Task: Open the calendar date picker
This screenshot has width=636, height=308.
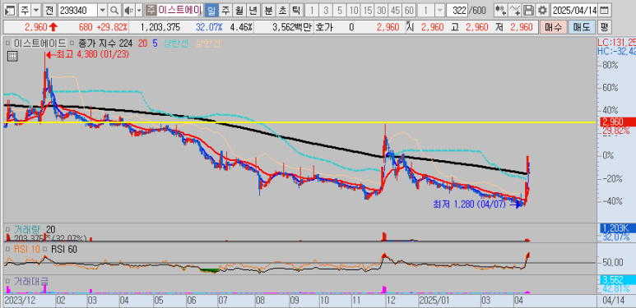Action: (x=604, y=10)
